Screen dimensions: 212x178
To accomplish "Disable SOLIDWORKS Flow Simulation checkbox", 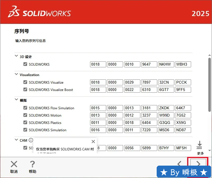I will [x=25, y=108].
